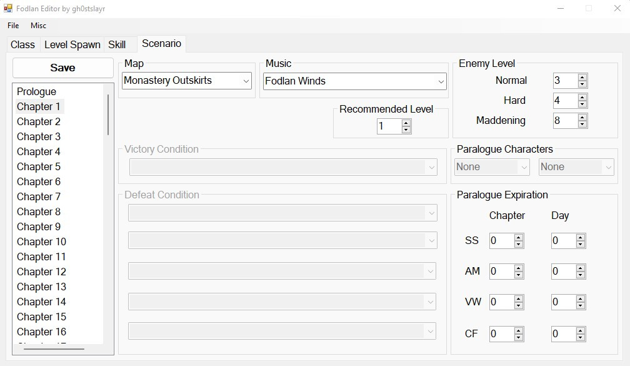This screenshot has width=630, height=366.
Task: Decrease the AM Chapter expiration value
Action: (x=519, y=275)
